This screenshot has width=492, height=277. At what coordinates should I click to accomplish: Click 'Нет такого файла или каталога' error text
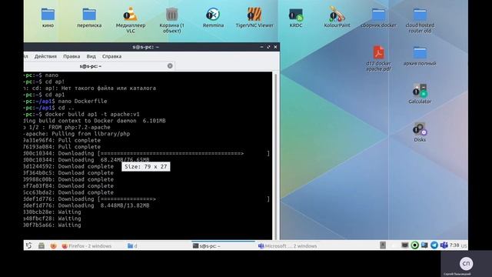tap(108, 88)
